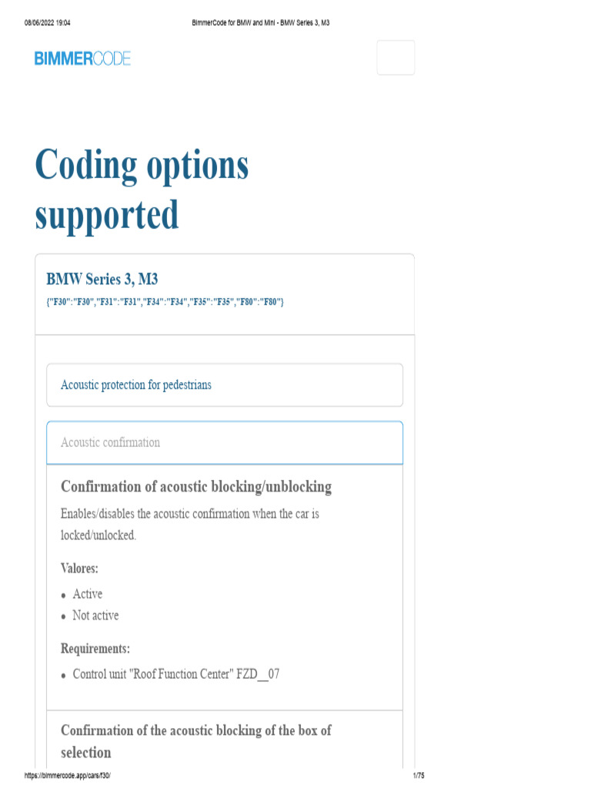Collapse the Acoustic confirmation section
The image size is (591, 789).
click(x=111, y=442)
